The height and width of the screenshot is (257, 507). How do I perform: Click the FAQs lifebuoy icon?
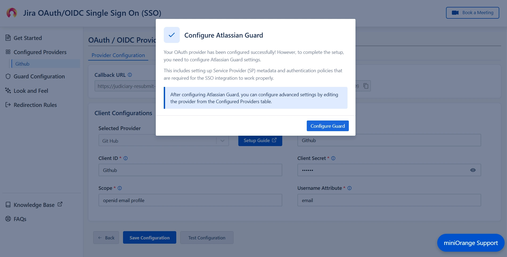pyautogui.click(x=8, y=219)
